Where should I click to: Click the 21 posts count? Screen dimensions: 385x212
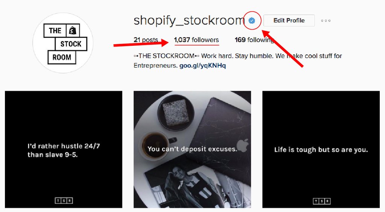point(146,40)
